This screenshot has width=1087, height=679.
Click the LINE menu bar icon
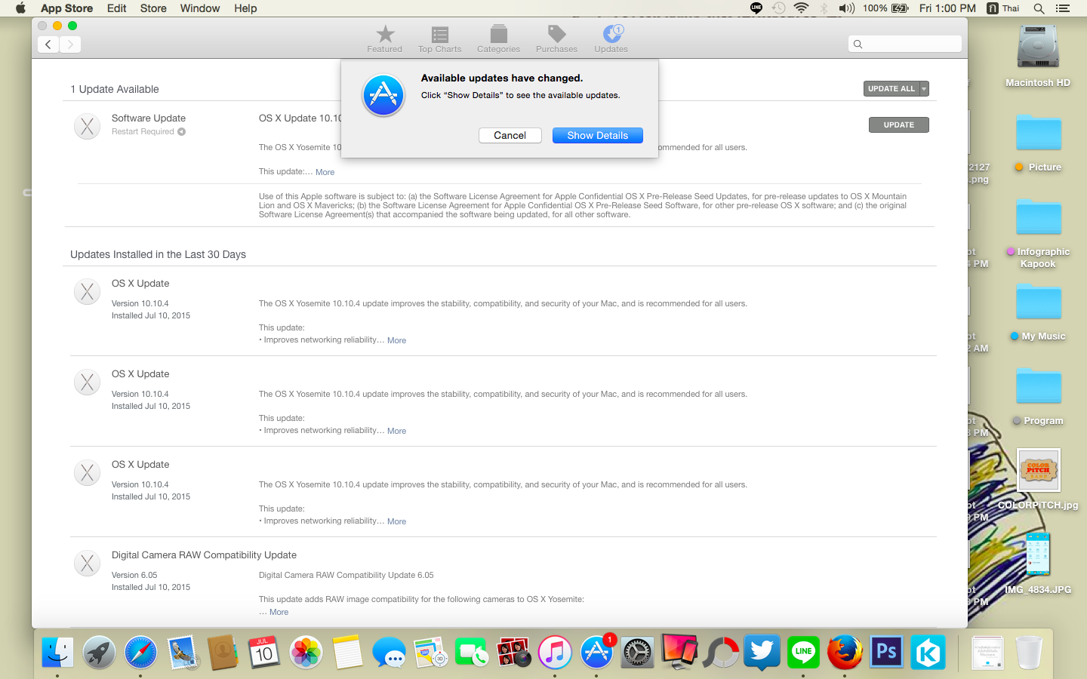tap(756, 8)
